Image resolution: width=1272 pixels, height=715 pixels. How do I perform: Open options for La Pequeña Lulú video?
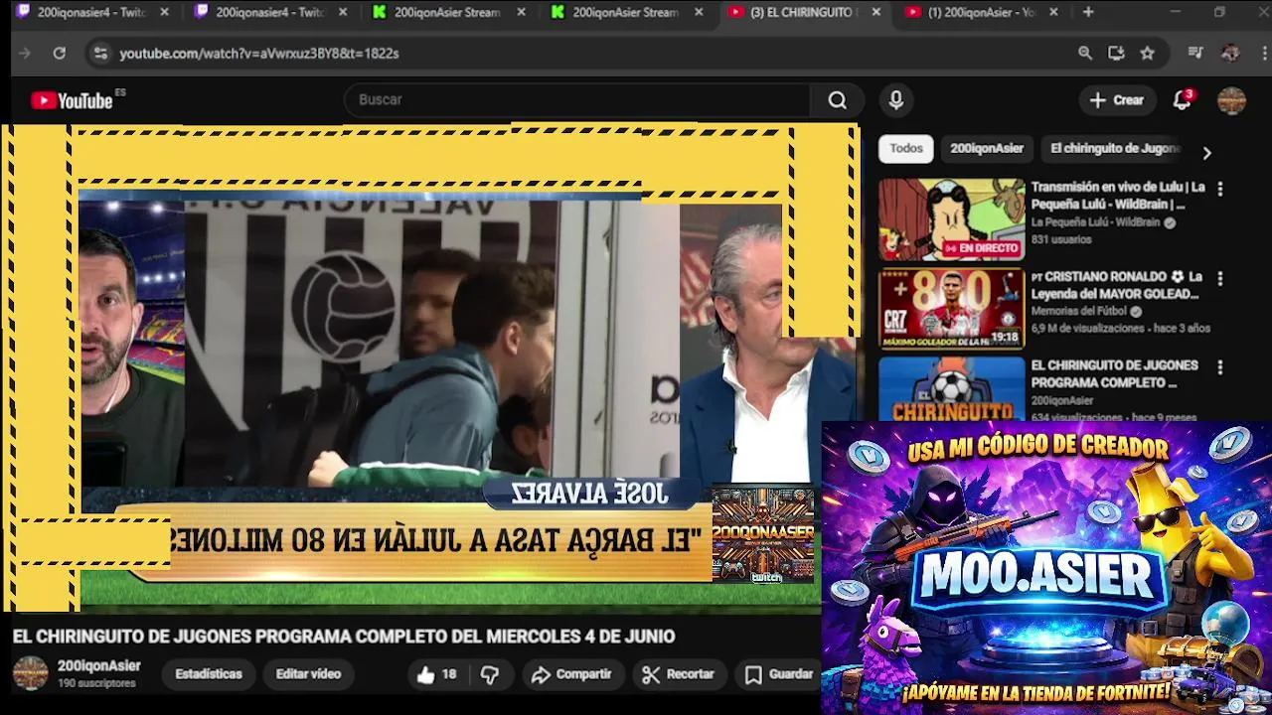[x=1220, y=189]
